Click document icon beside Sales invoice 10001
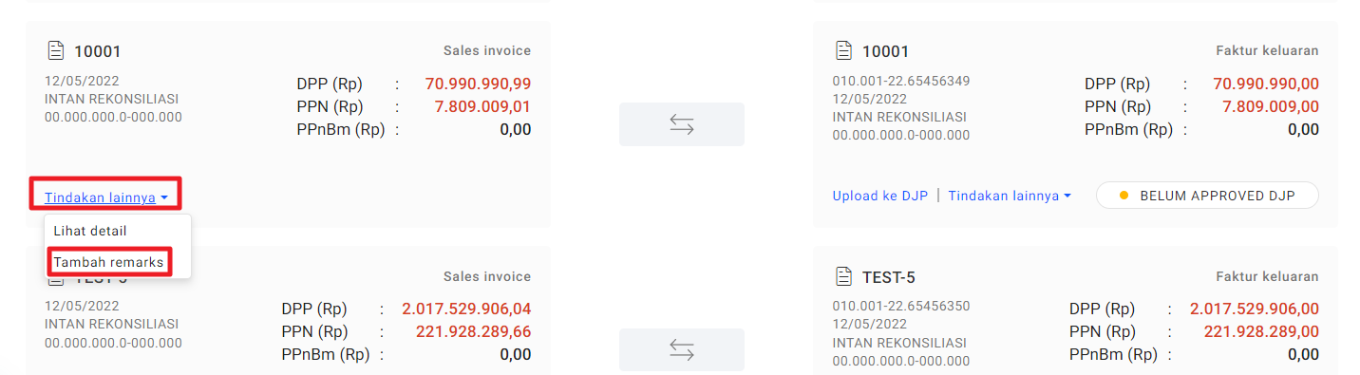 click(x=55, y=51)
